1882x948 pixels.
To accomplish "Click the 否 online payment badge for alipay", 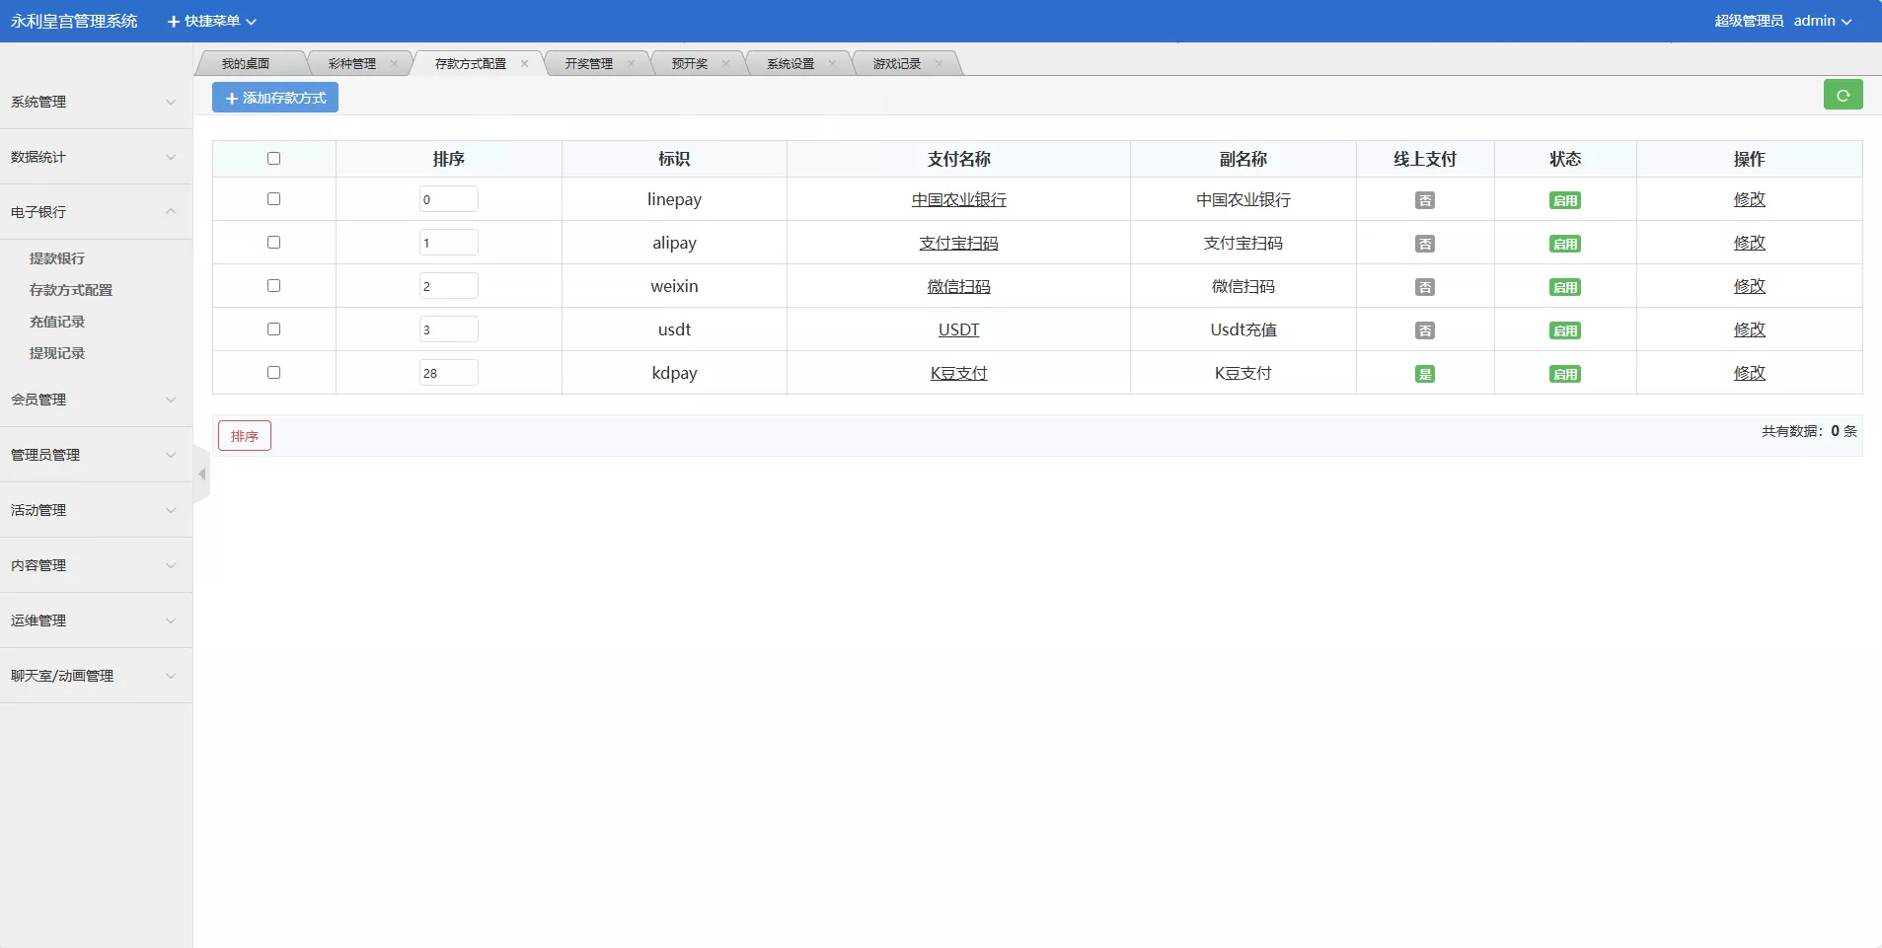I will 1424,244.
